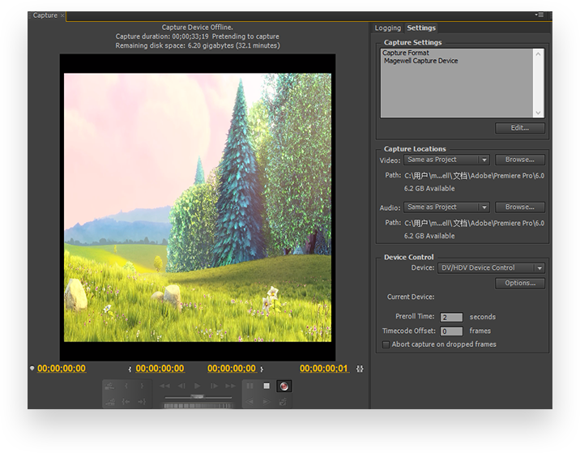Open the Capture panel menu icon
Image resolution: width=580 pixels, height=453 pixels.
point(539,15)
